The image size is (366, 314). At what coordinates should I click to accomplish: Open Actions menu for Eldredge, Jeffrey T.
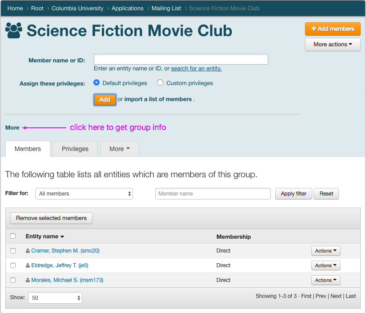pyautogui.click(x=326, y=265)
